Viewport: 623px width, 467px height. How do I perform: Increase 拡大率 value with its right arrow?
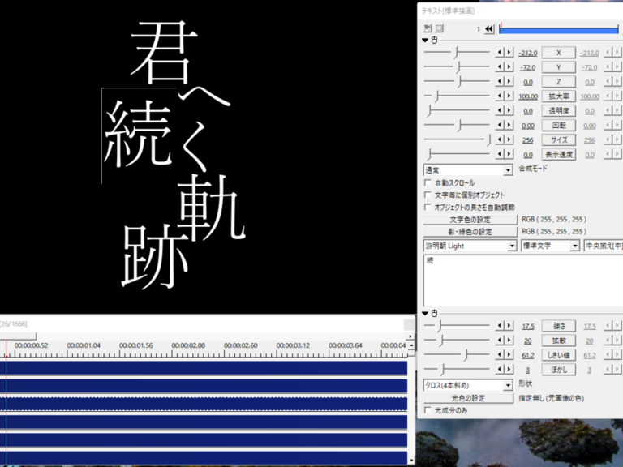pyautogui.click(x=509, y=96)
